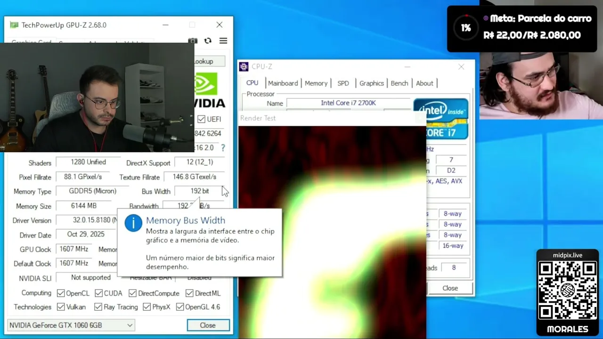603x339 pixels.
Task: Toggle the DirectCompute checkbox
Action: pyautogui.click(x=132, y=293)
